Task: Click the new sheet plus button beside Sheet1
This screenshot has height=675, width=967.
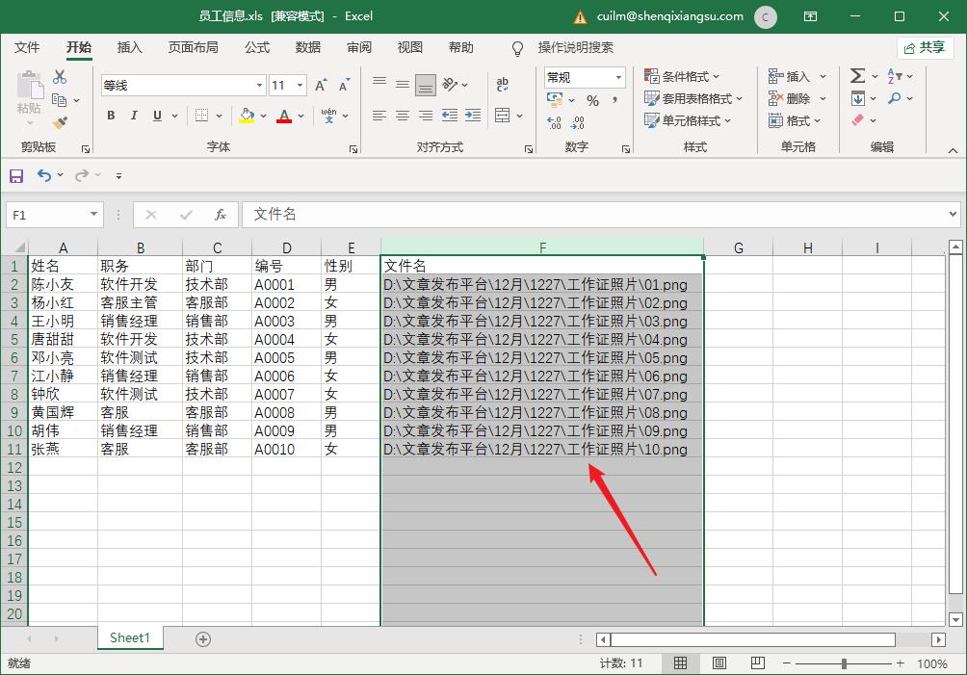Action: (202, 637)
